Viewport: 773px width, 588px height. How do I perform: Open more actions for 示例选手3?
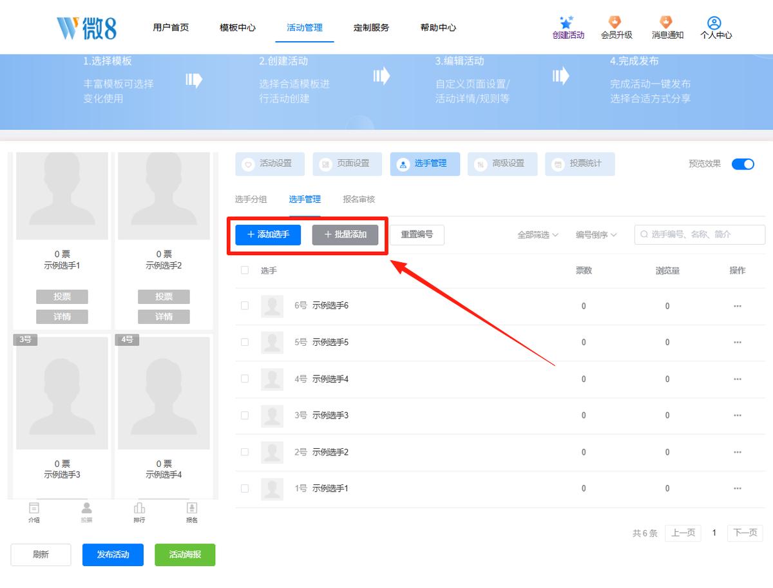pyautogui.click(x=738, y=415)
